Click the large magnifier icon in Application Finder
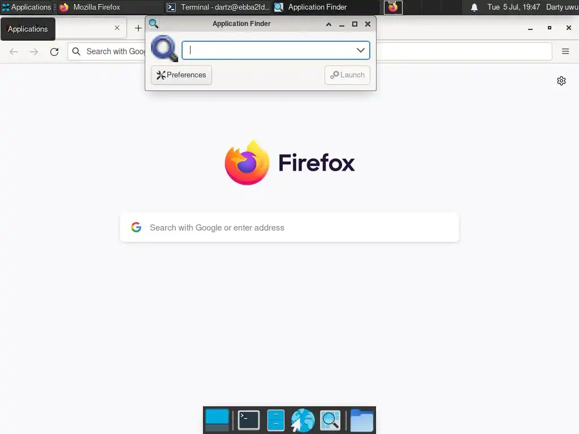The width and height of the screenshot is (579, 434). 165,49
